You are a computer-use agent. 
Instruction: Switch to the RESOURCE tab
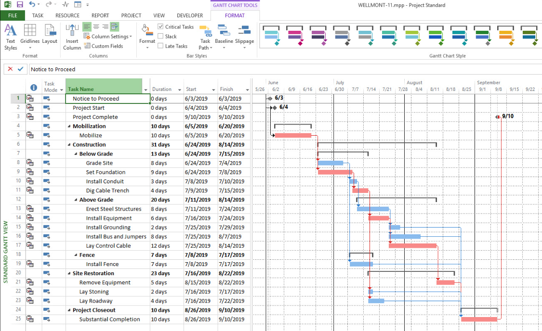(x=67, y=15)
